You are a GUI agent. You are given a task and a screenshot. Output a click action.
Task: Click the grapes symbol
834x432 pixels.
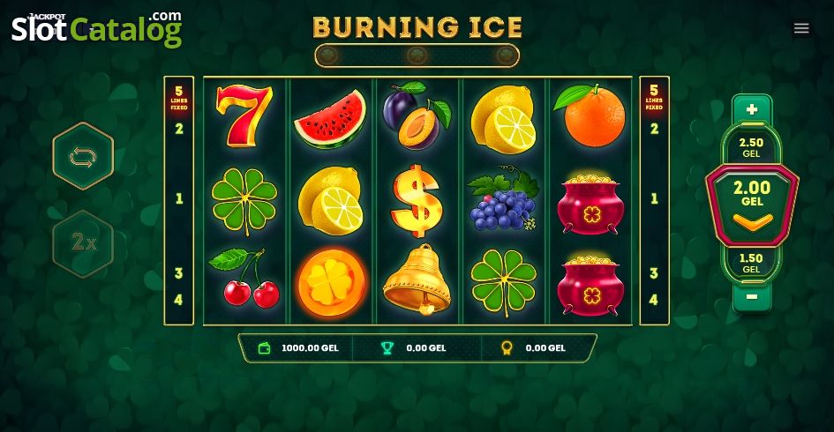click(x=503, y=198)
